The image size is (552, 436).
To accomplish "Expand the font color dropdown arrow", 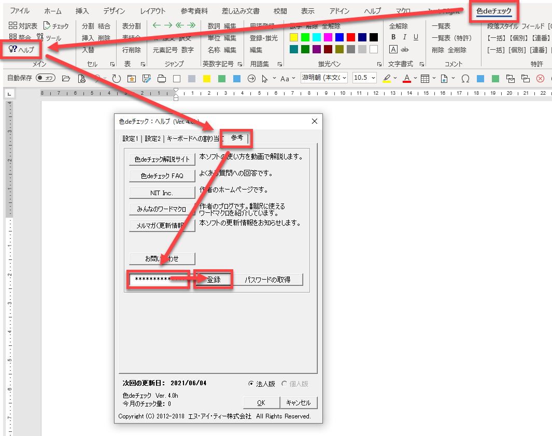I will (x=415, y=79).
